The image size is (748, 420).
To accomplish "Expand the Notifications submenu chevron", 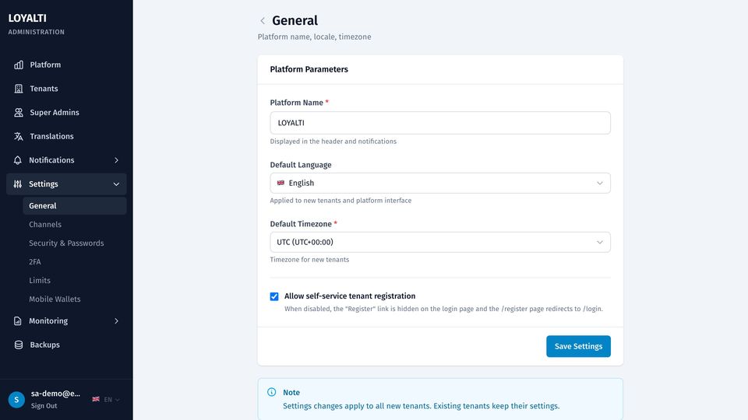I will tap(116, 160).
